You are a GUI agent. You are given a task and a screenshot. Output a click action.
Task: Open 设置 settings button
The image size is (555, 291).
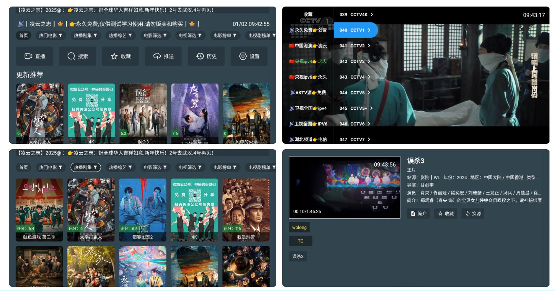(249, 56)
